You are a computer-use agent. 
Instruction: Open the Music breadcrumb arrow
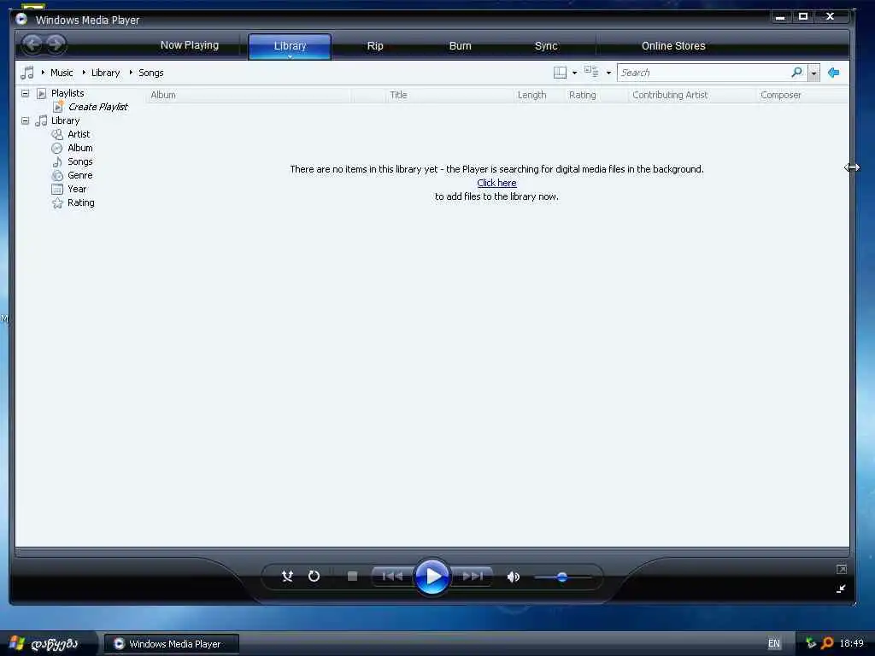tap(43, 73)
